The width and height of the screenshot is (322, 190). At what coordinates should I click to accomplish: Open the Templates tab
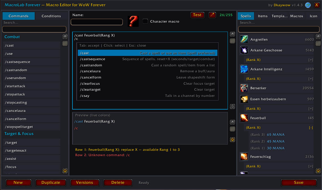pos(279,16)
